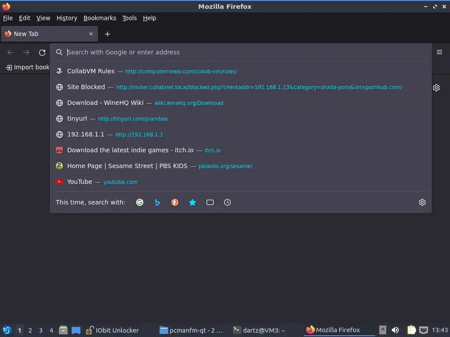Viewport: 450px width, 337px height.
Task: Search open tabs using the tabs icon
Action: (210, 202)
